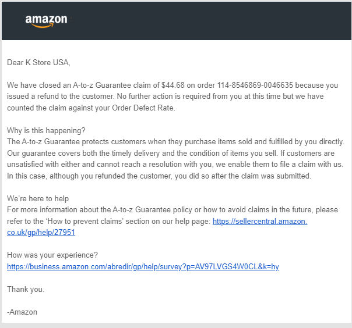Open the sellercentral.amazon help page link
This screenshot has height=328, width=352.
260,222
